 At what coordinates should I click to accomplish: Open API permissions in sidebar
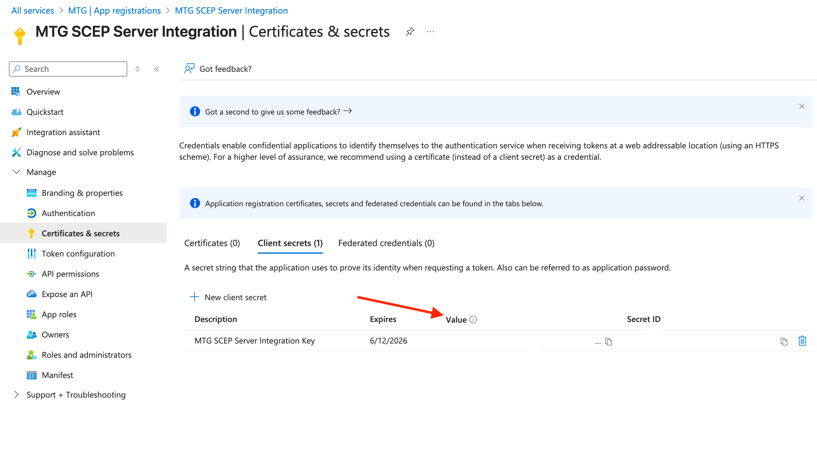70,274
